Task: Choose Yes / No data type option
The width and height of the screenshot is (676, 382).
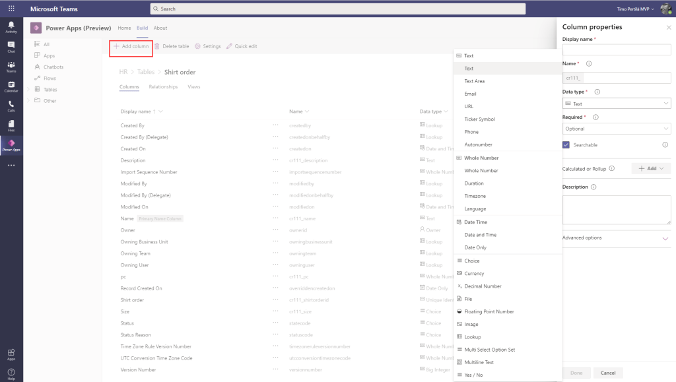Action: coord(474,375)
